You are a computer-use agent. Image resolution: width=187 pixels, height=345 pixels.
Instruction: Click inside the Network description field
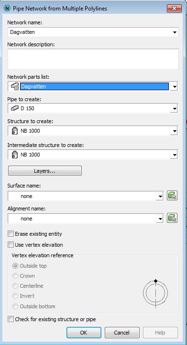(93, 59)
